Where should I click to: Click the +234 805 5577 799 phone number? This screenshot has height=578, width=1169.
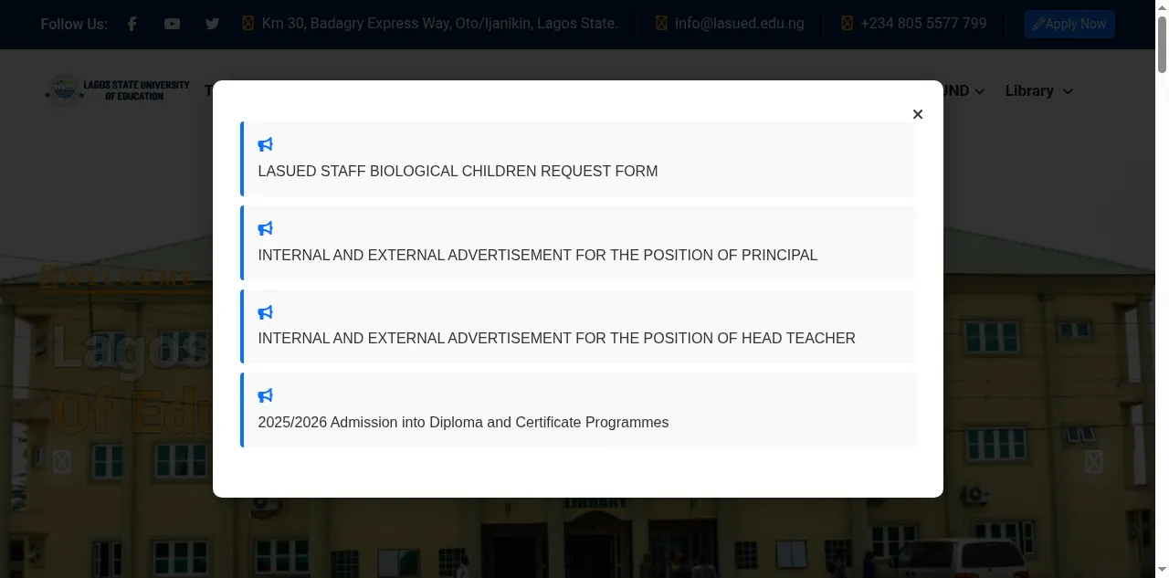(923, 24)
